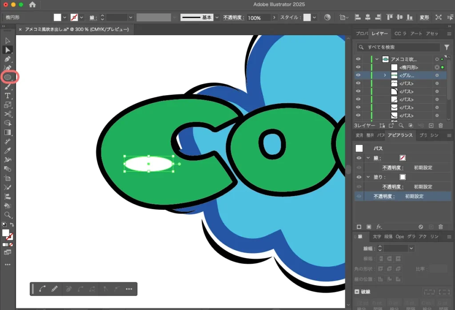The image size is (455, 310).
Task: Click the Home icon in title bar
Action: click(32, 4)
